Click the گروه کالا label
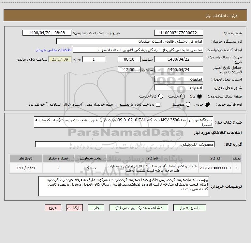Screen dimensions: 251x243 click(x=233, y=144)
